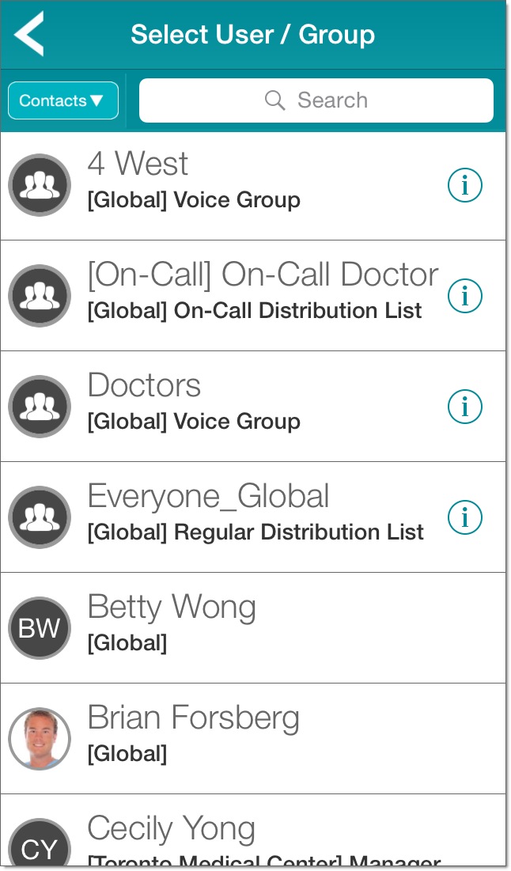Select the Everyone_Global distribution list name
Image resolution: width=511 pixels, height=871 pixels.
pos(208,497)
